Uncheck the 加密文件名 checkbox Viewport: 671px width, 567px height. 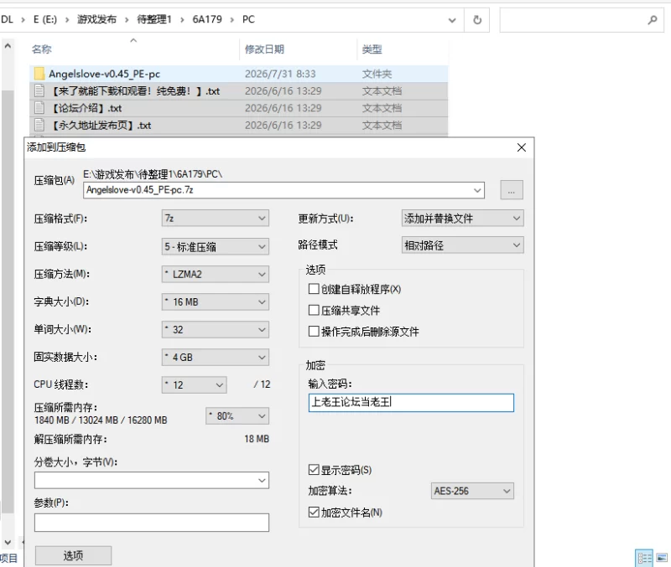point(314,512)
